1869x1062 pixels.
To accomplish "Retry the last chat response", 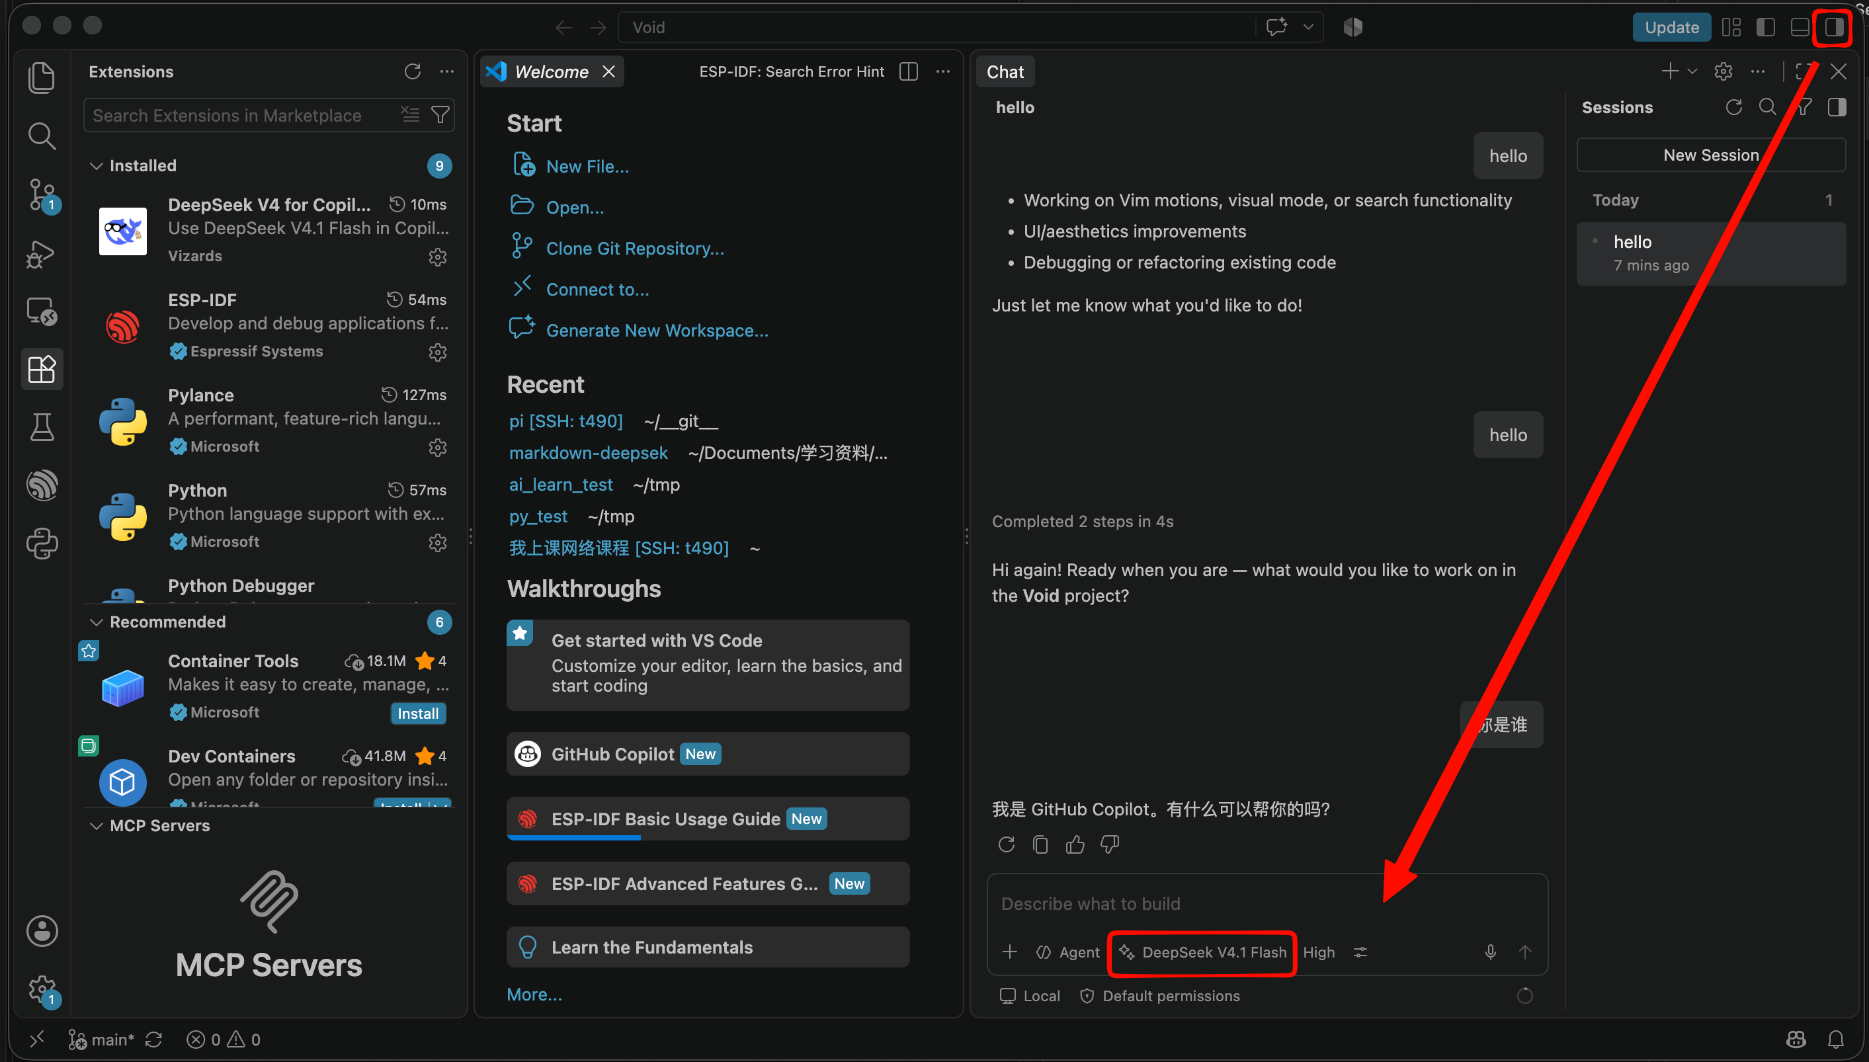I will (x=1007, y=844).
